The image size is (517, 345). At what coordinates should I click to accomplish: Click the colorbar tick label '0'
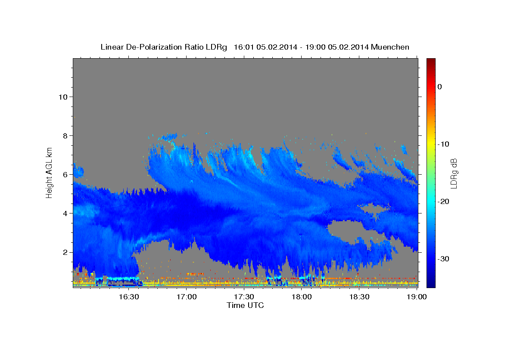pyautogui.click(x=439, y=87)
